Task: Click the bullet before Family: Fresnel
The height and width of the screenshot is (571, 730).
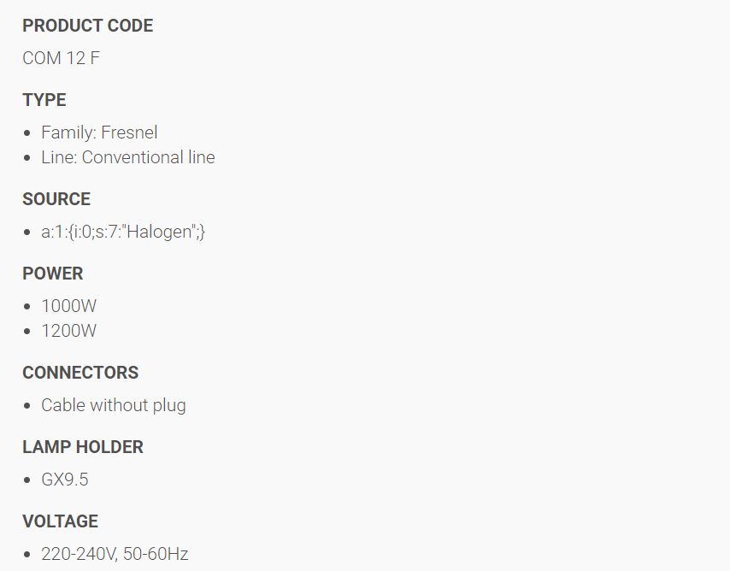Action: (x=27, y=133)
